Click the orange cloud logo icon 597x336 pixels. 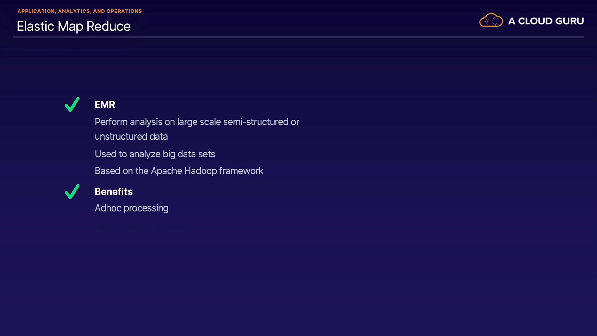(491, 20)
